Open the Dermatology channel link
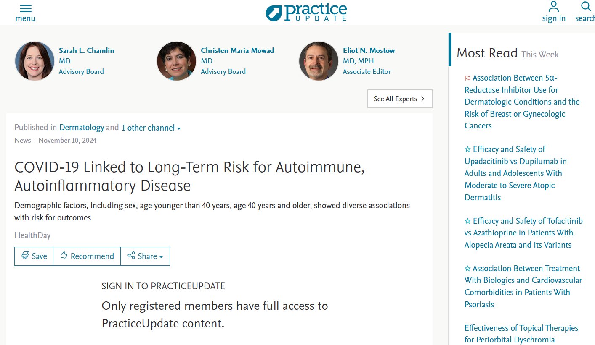This screenshot has height=345, width=595. pos(82,128)
